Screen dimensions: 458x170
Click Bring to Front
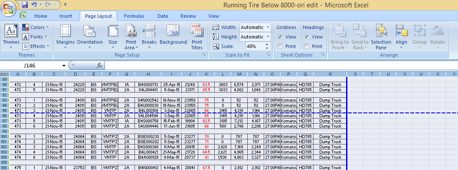pos(340,36)
